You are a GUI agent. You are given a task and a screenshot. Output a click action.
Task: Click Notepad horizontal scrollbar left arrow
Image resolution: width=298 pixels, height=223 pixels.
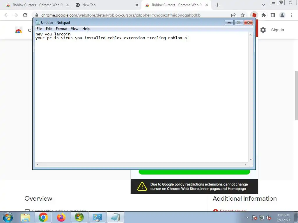click(x=38, y=164)
